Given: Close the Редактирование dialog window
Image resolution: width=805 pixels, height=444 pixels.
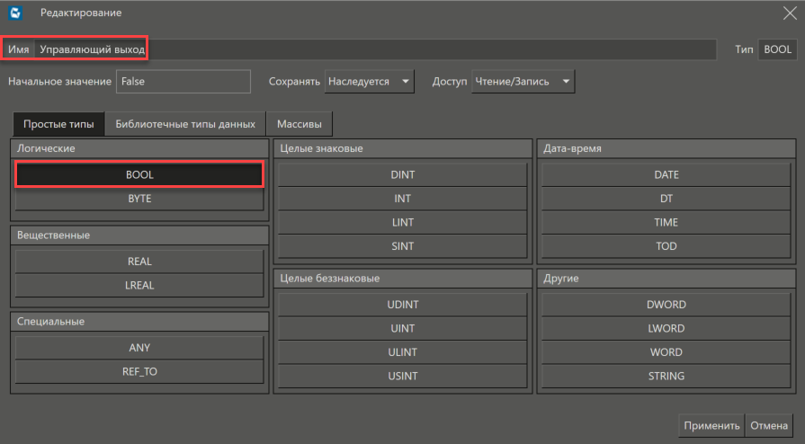Looking at the screenshot, I should (789, 13).
